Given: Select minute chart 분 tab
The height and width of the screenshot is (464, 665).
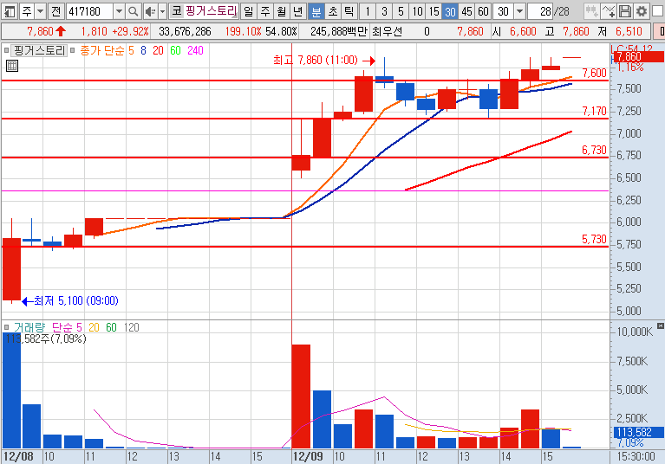Looking at the screenshot, I should 316,11.
